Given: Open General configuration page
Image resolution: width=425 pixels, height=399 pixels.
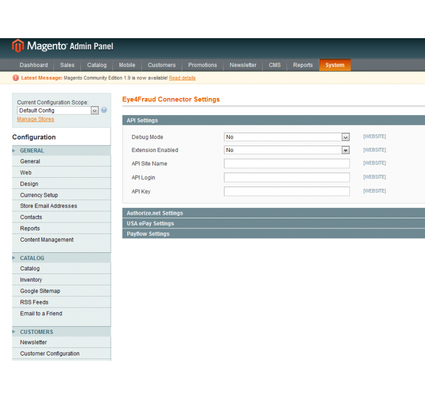Looking at the screenshot, I should point(62,161).
